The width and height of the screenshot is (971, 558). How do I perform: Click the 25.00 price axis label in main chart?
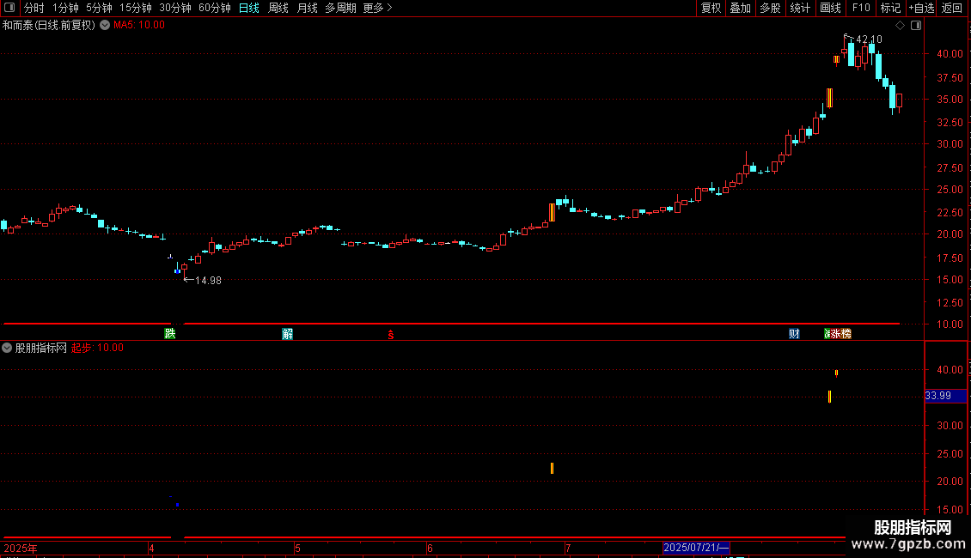pos(950,190)
